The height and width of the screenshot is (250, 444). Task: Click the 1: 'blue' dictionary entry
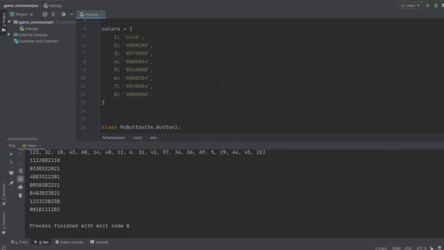[x=129, y=37]
